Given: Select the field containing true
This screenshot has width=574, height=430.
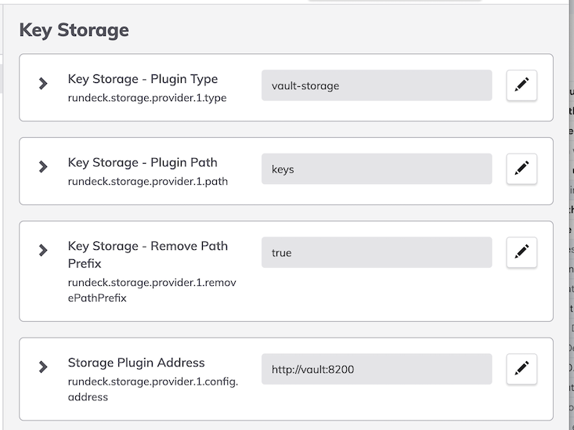Looking at the screenshot, I should click(377, 252).
